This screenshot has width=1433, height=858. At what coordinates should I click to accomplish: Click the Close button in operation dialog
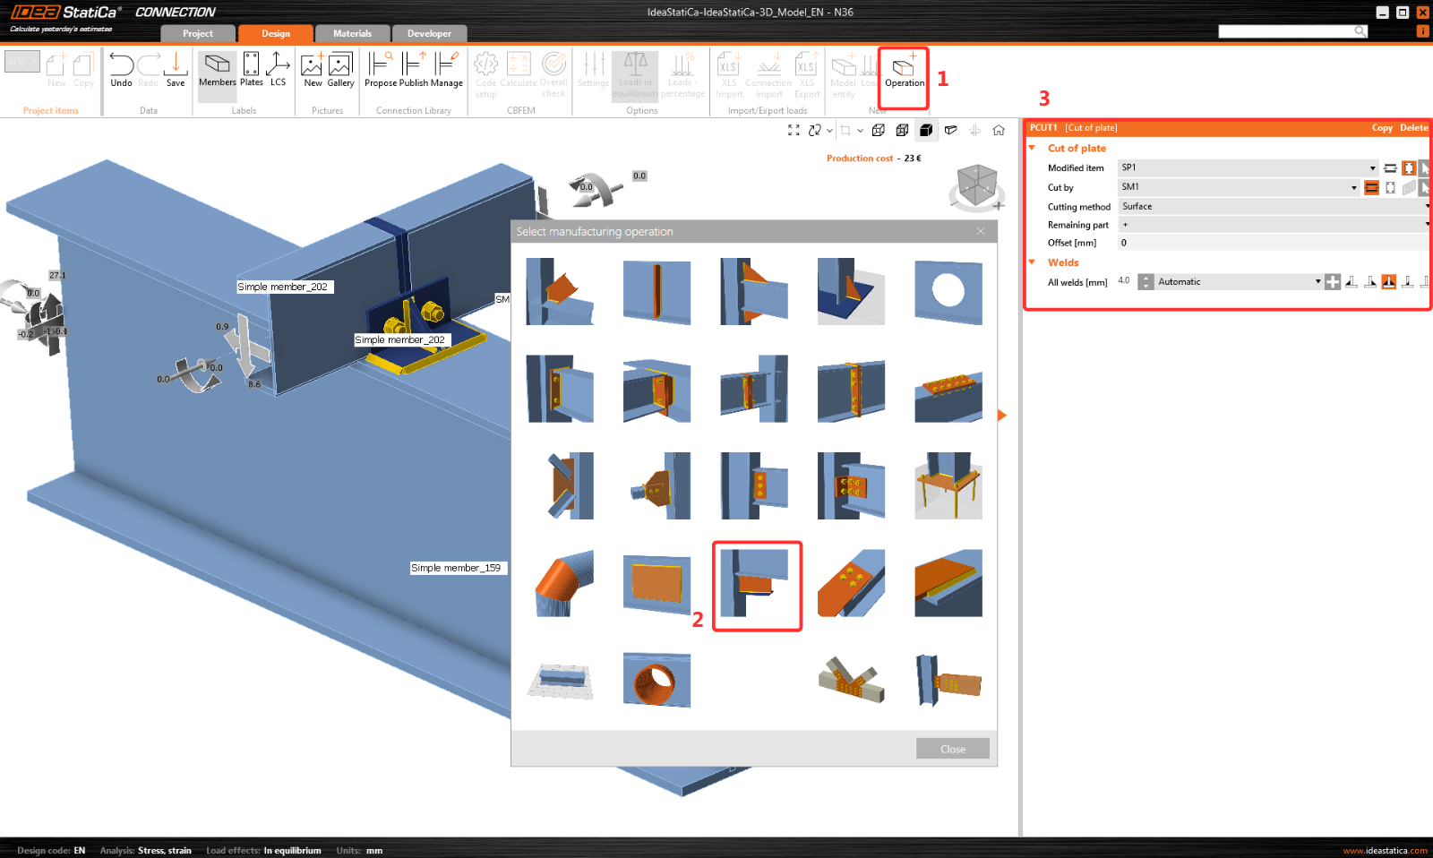pyautogui.click(x=952, y=749)
